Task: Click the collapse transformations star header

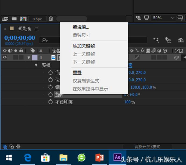Action: coord(131,51)
